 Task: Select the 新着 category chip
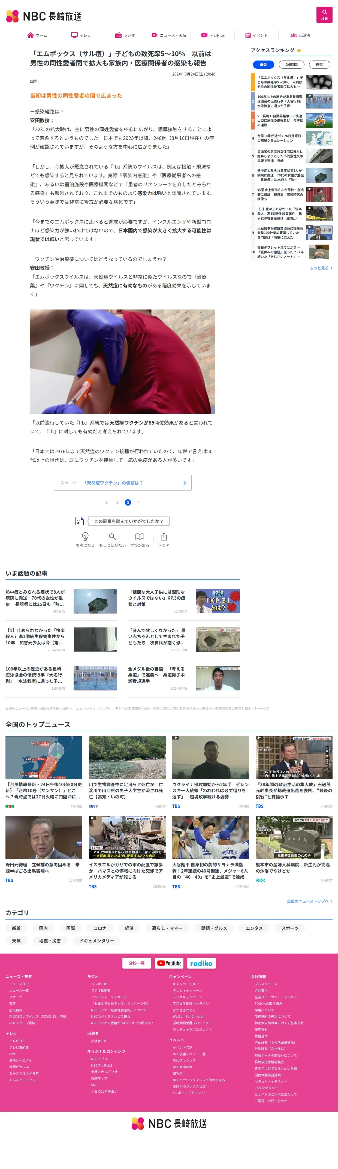click(16, 928)
